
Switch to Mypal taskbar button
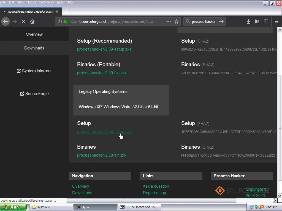tap(95, 207)
